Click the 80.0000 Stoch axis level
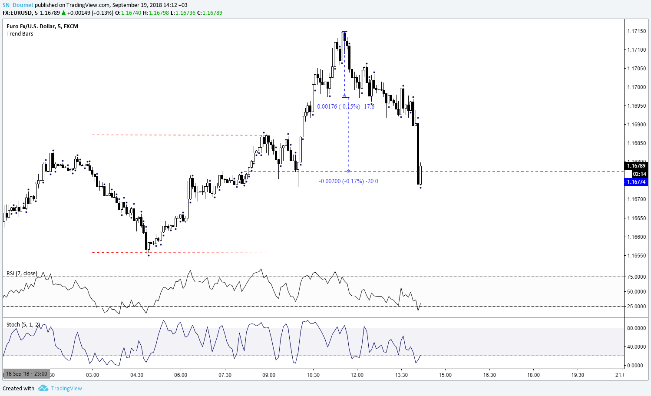 click(x=636, y=328)
